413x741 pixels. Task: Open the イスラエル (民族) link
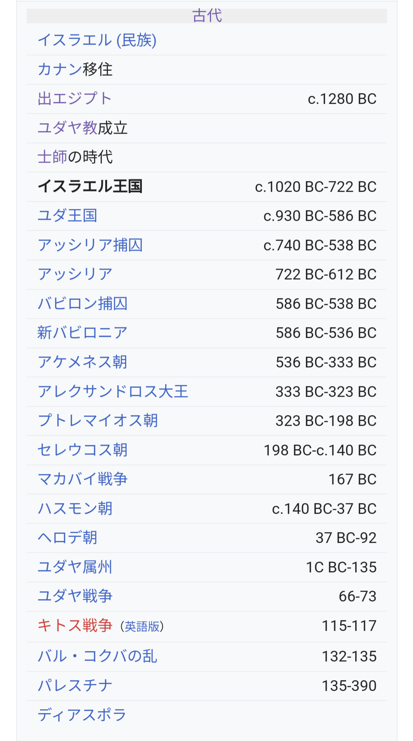click(x=97, y=40)
